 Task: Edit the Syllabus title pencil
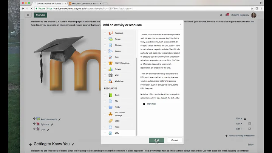pyautogui.click(x=52, y=125)
